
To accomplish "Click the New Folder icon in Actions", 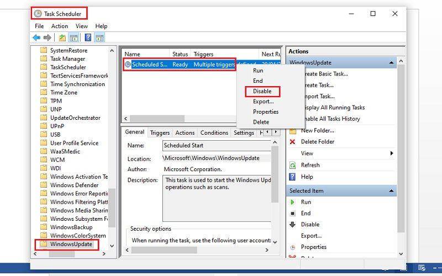I will coord(293,131).
